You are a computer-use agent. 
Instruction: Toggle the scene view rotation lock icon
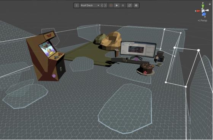pos(210,4)
